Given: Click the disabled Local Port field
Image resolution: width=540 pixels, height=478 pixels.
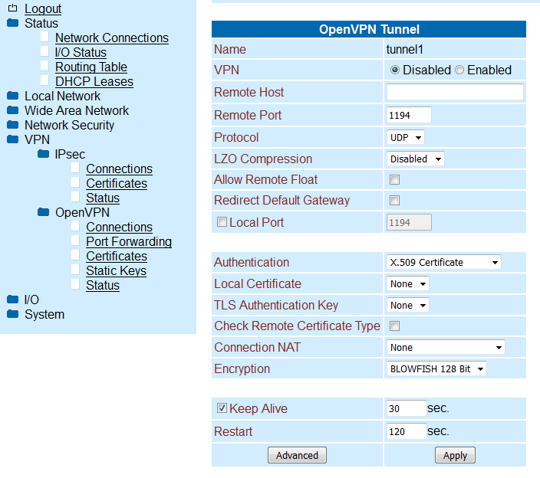Looking at the screenshot, I should pyautogui.click(x=409, y=222).
